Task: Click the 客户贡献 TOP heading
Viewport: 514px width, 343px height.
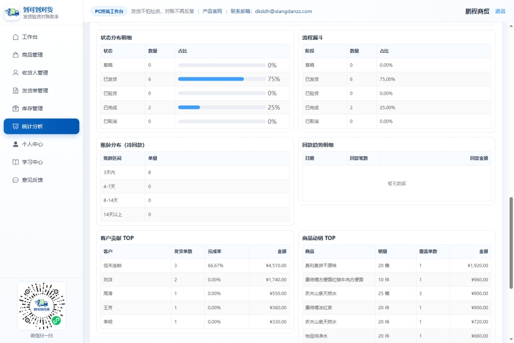Action: coord(117,238)
